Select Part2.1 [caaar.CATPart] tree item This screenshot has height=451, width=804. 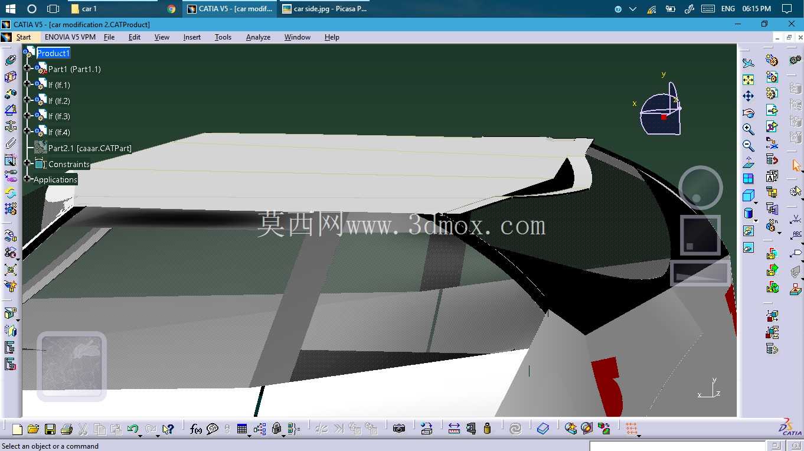(90, 148)
